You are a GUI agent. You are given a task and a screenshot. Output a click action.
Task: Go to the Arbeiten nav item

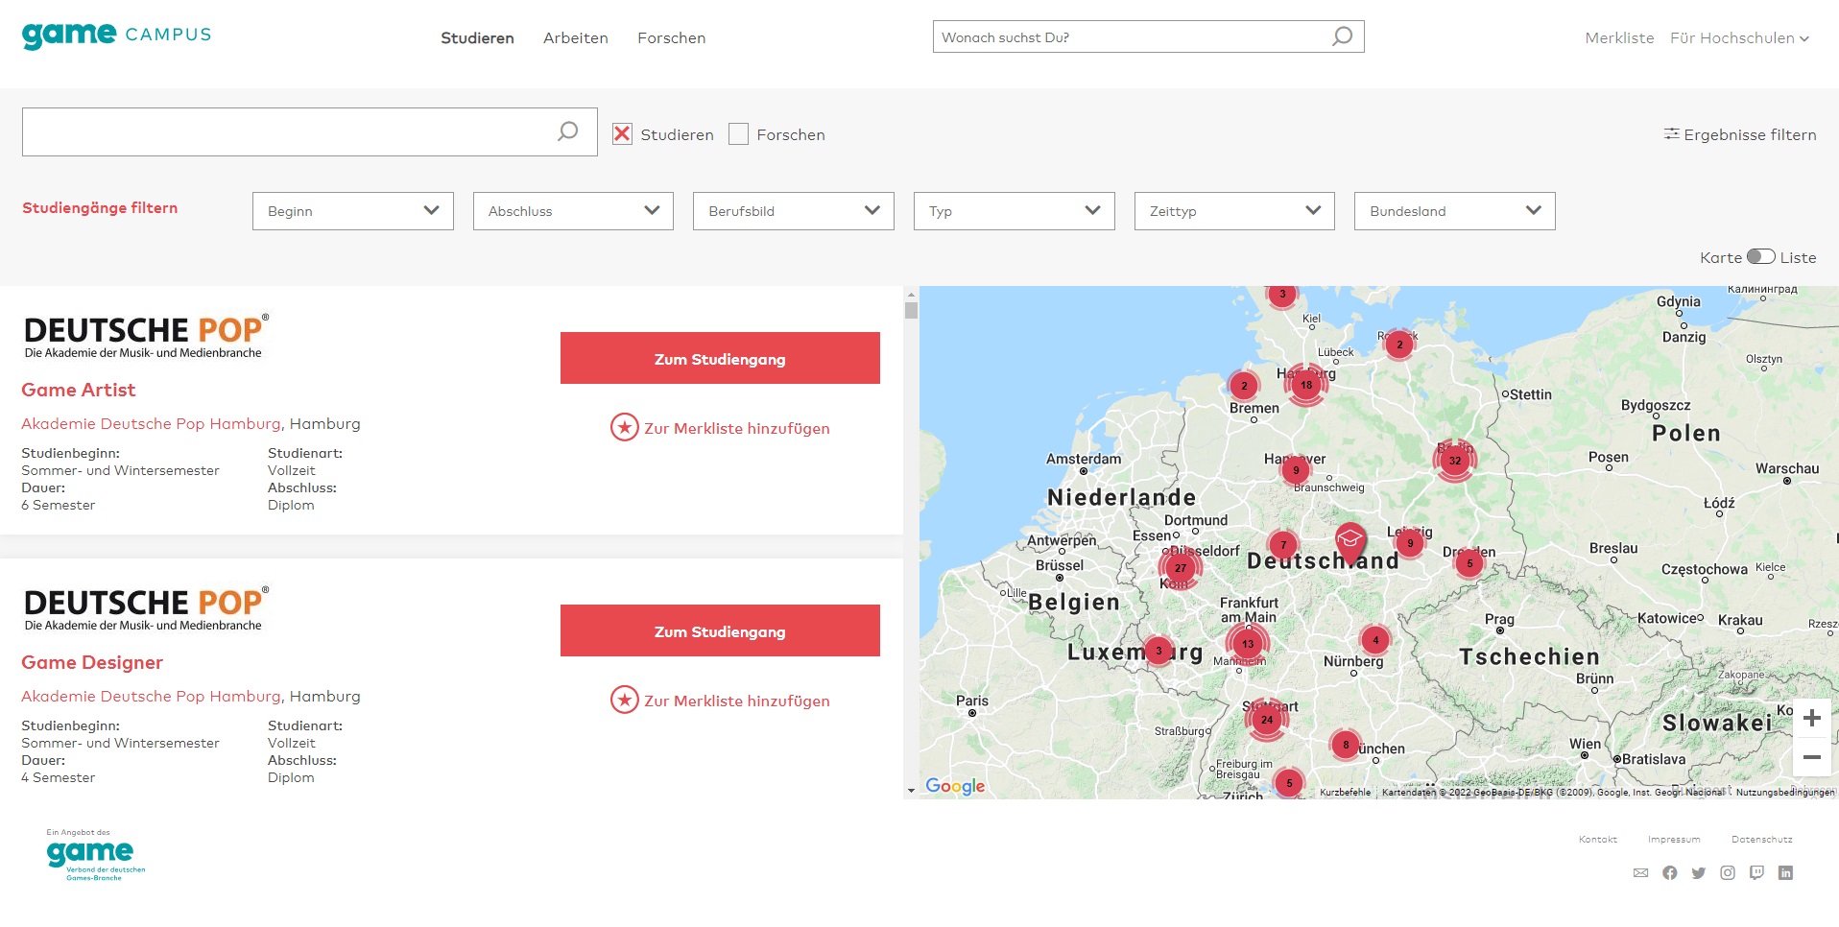point(576,37)
